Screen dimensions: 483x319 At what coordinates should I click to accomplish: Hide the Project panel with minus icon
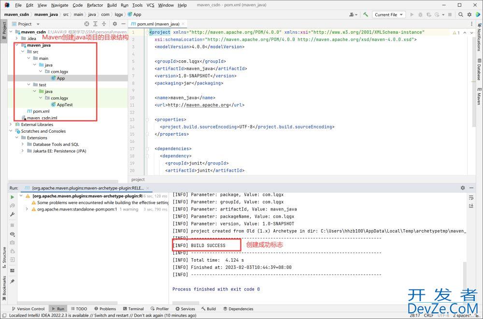(123, 24)
